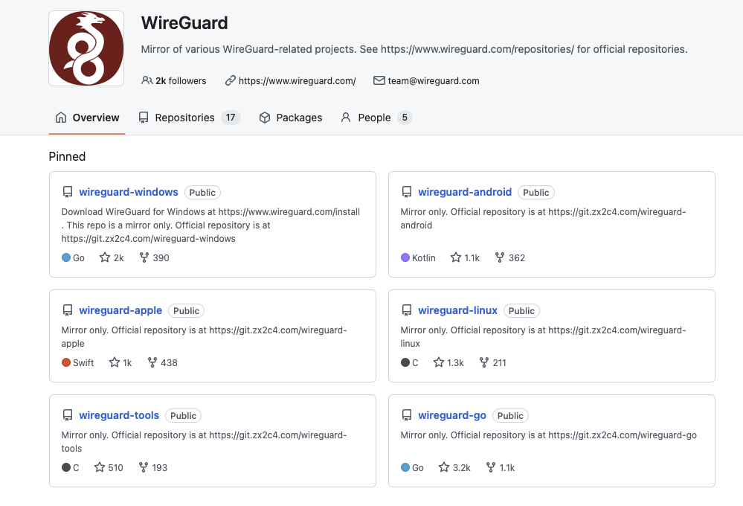Open the wireguard-go repository

[452, 415]
